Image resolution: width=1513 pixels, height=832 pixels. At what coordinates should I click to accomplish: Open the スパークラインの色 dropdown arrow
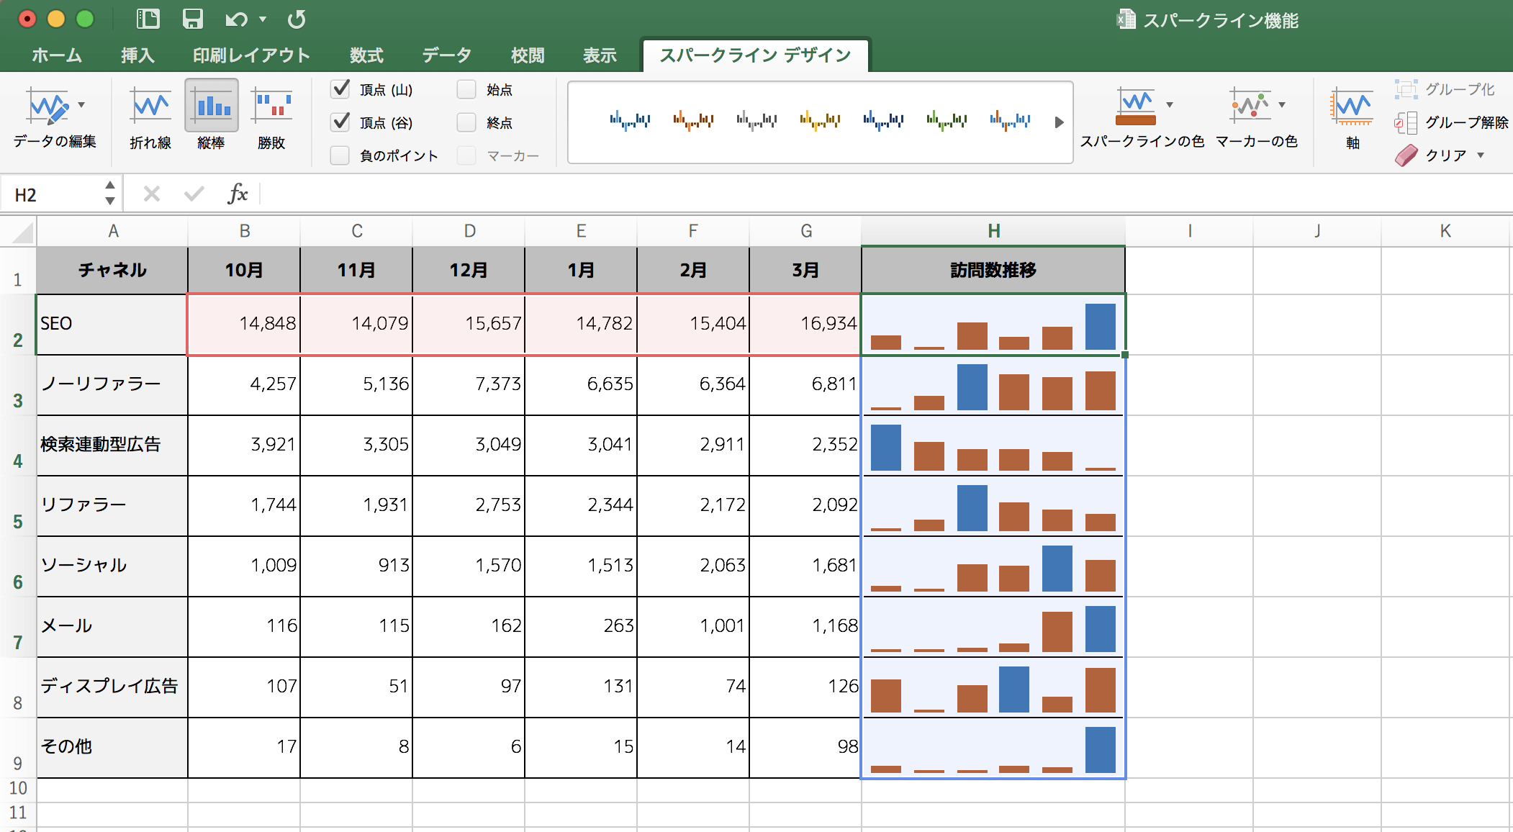tap(1170, 105)
